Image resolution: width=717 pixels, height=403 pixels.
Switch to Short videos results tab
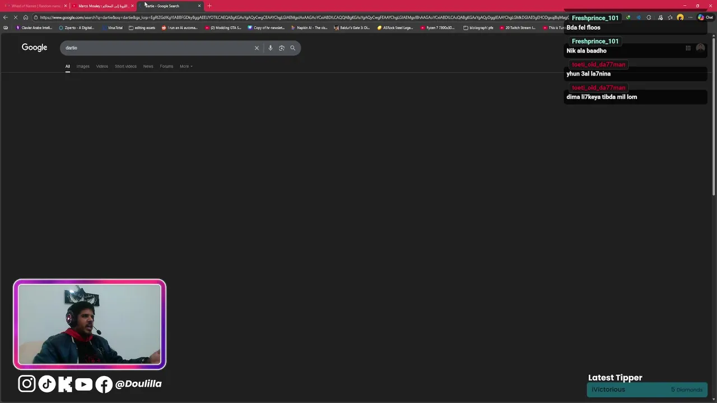pos(125,66)
